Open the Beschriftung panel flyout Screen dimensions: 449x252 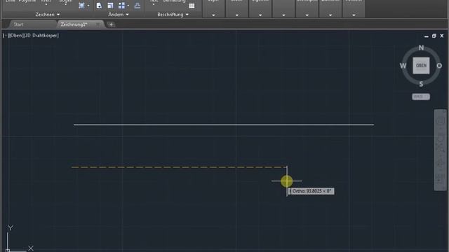tap(173, 14)
